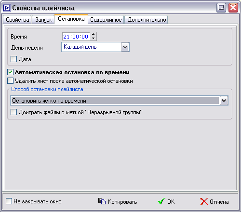Screen dimensions: 241x212
Task: Click the Время label
Action: 19,37
